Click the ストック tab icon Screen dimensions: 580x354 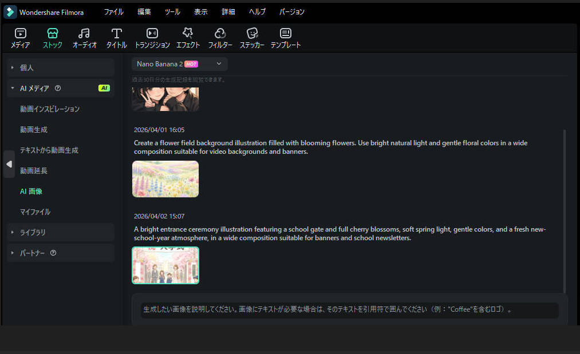pyautogui.click(x=52, y=34)
